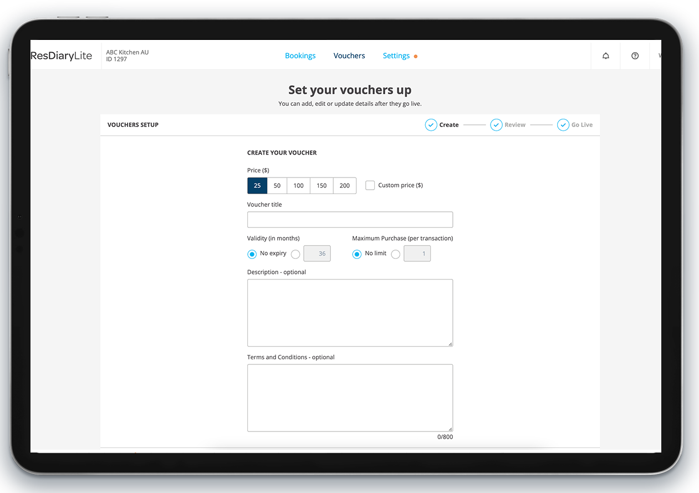Choose the 200 price option
Image resolution: width=699 pixels, height=493 pixels.
344,186
